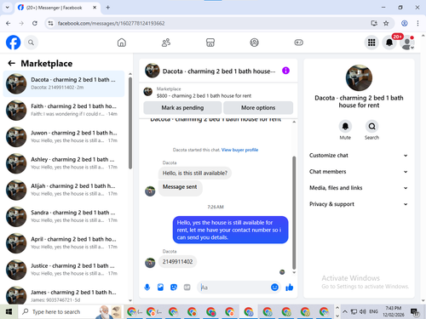Go to Home feed icon
The image size is (426, 319).
tap(122, 43)
